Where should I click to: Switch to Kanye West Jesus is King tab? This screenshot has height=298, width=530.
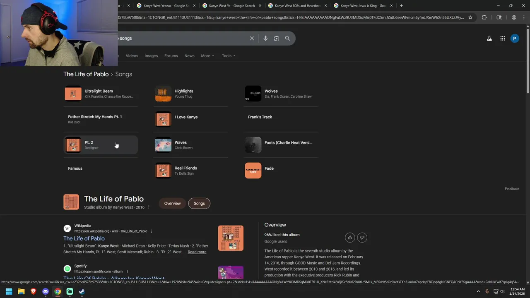(x=363, y=6)
